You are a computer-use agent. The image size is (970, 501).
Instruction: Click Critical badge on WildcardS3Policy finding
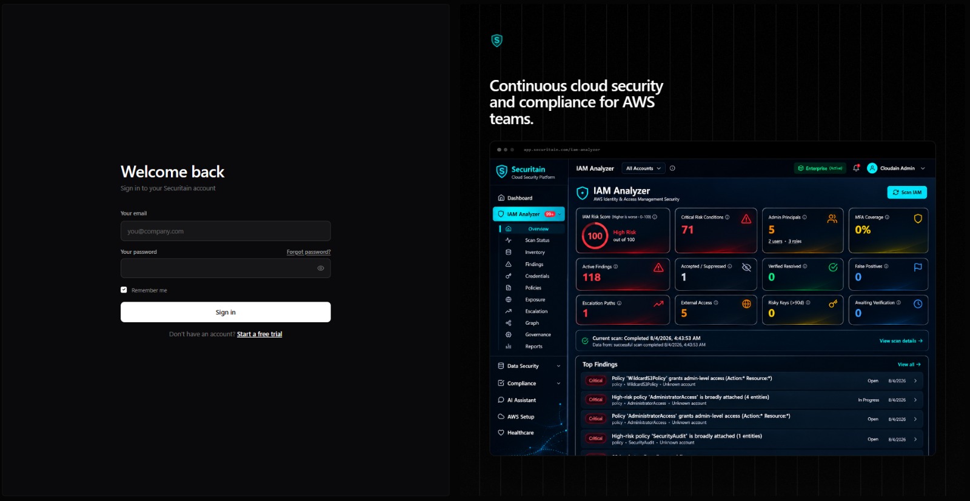click(596, 381)
